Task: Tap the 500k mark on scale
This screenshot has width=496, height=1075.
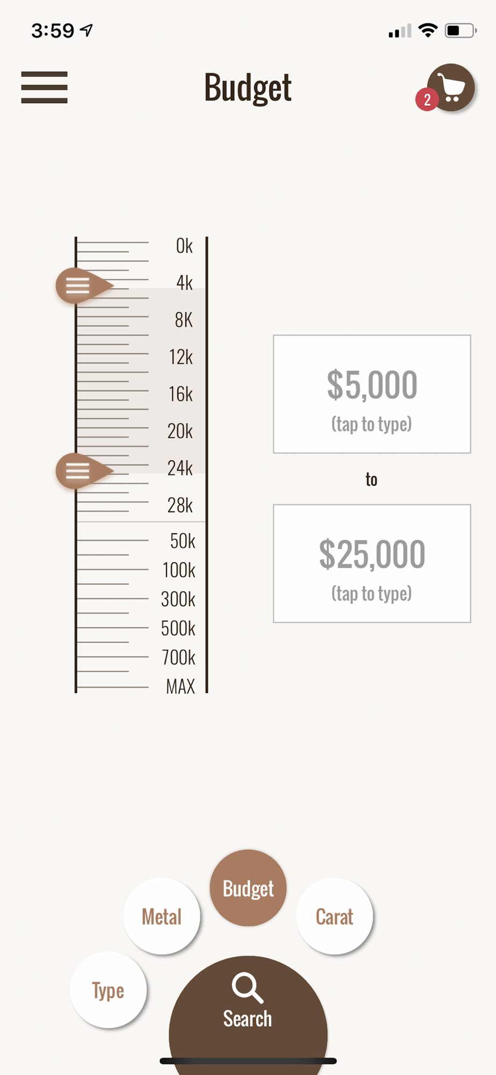Action: (178, 628)
